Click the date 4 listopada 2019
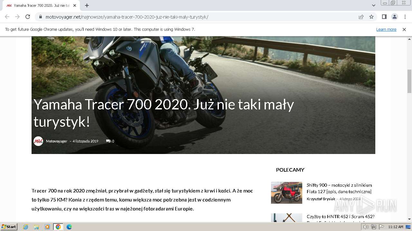The width and height of the screenshot is (412, 231). (x=85, y=141)
